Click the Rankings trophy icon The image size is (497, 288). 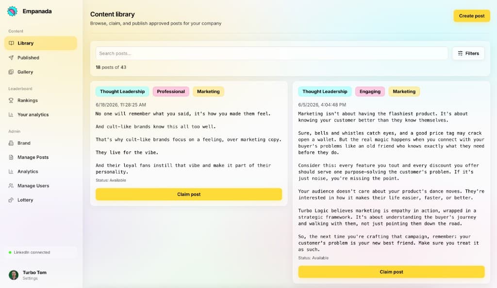11,100
